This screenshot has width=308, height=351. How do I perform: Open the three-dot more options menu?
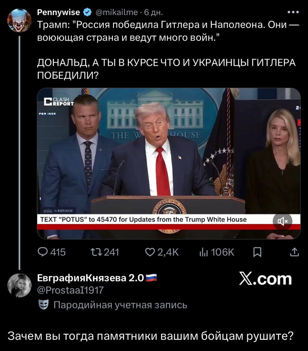tap(293, 12)
